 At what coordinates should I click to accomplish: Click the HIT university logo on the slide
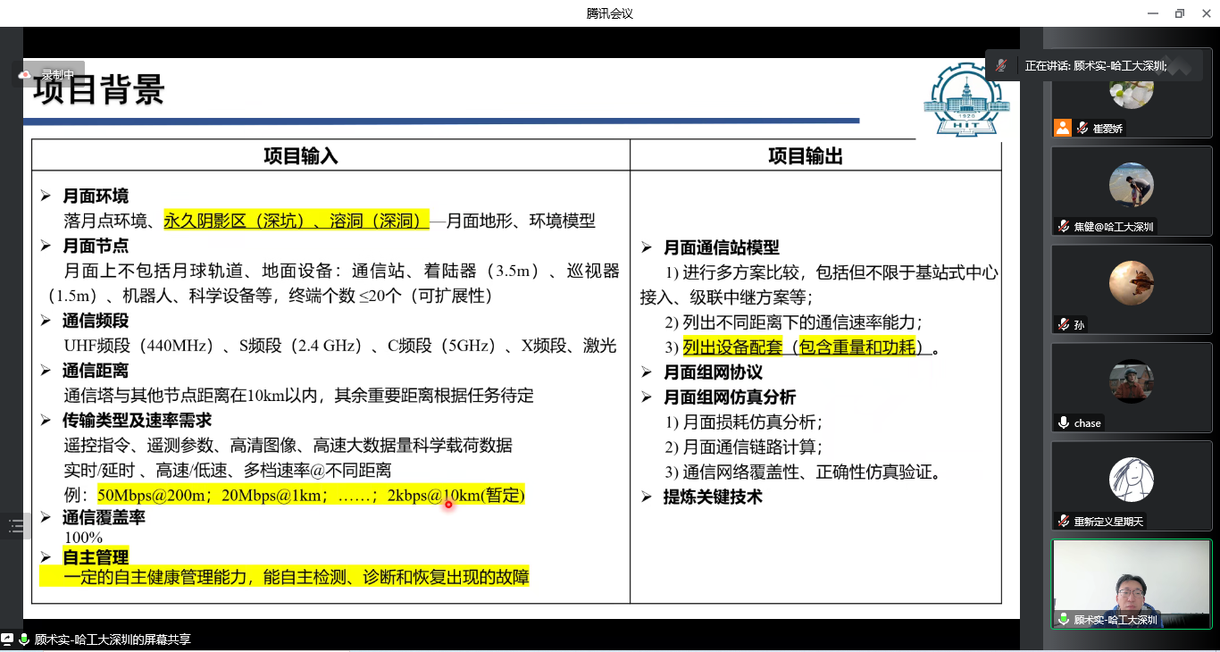point(965,98)
